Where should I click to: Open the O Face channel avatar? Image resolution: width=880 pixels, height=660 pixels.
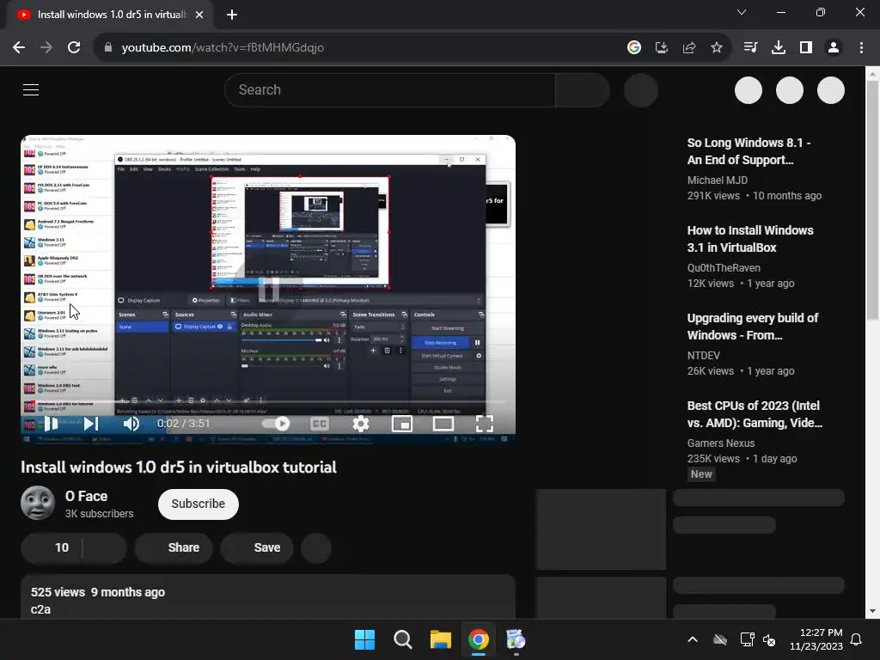[38, 503]
